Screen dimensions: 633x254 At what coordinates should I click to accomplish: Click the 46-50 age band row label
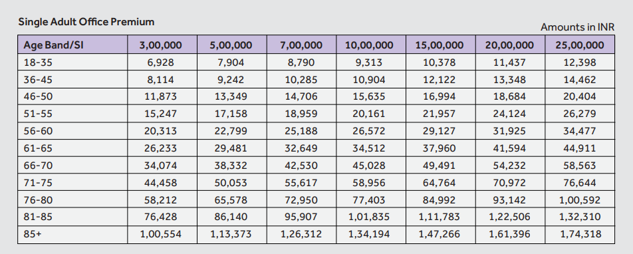(38, 97)
